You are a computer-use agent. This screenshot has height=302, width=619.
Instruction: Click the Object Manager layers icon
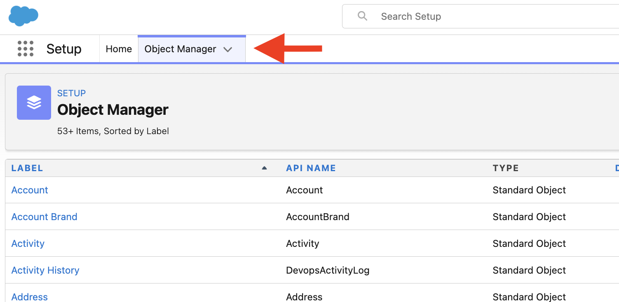tap(34, 102)
